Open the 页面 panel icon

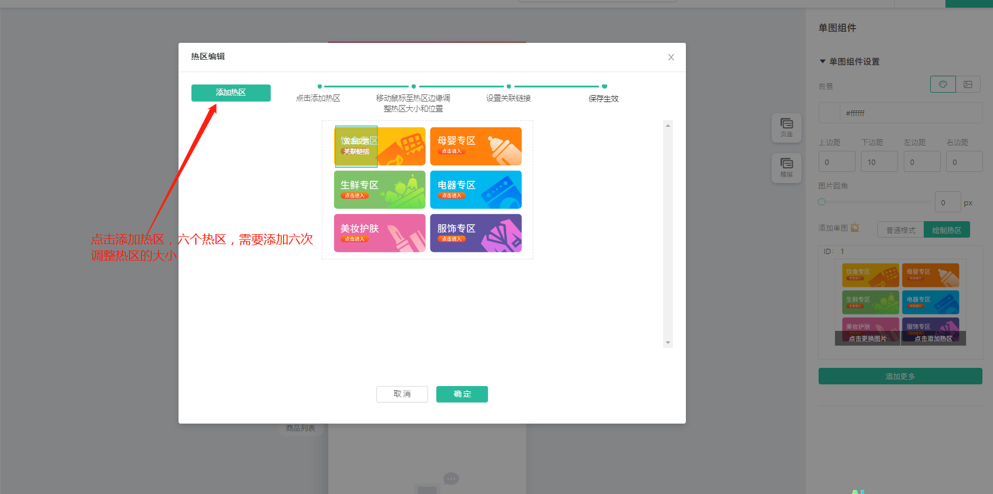point(786,127)
